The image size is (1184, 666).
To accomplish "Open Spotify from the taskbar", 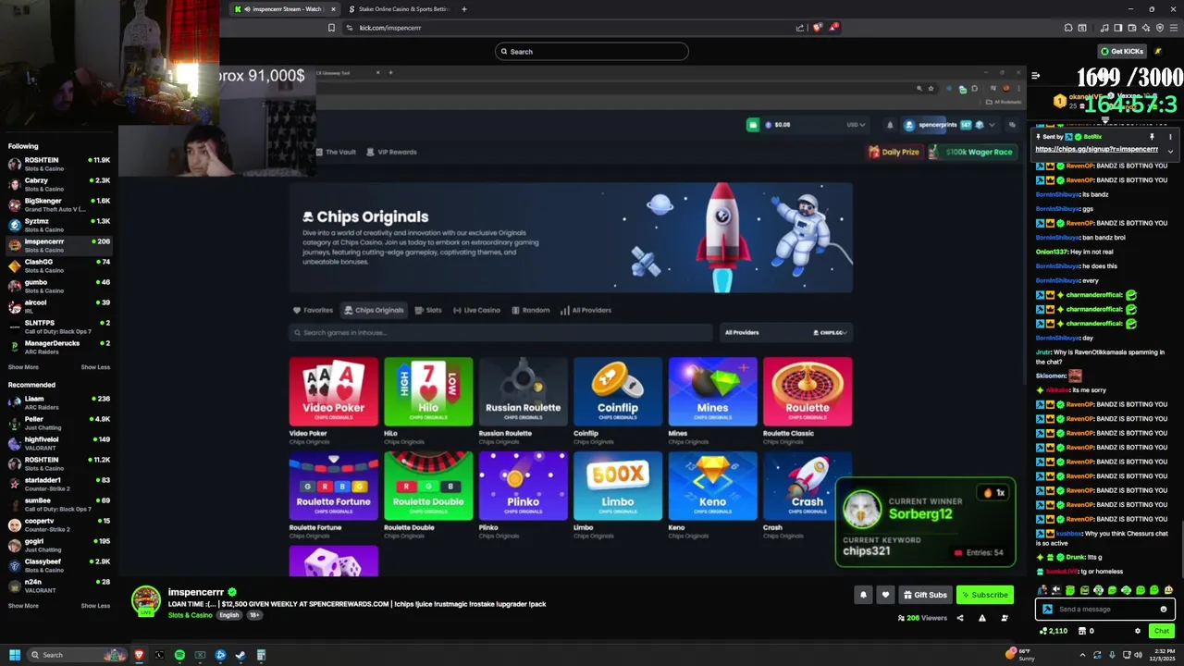I will pyautogui.click(x=179, y=655).
